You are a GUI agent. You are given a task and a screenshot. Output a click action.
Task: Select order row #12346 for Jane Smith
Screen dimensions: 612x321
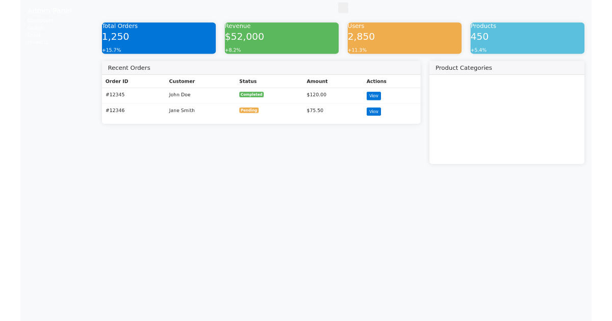coord(204,111)
